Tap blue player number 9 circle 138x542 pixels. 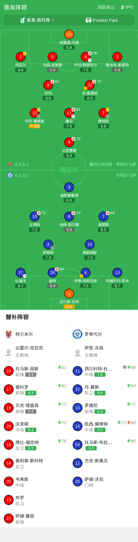click(x=69, y=187)
